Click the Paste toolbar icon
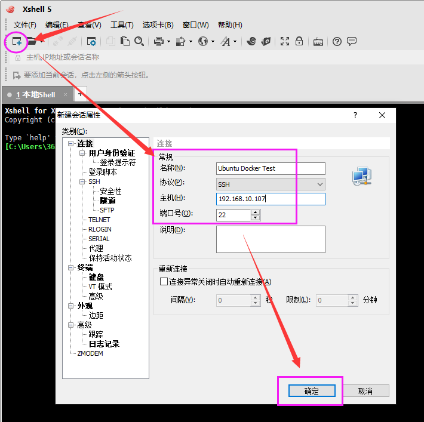 tap(125, 41)
